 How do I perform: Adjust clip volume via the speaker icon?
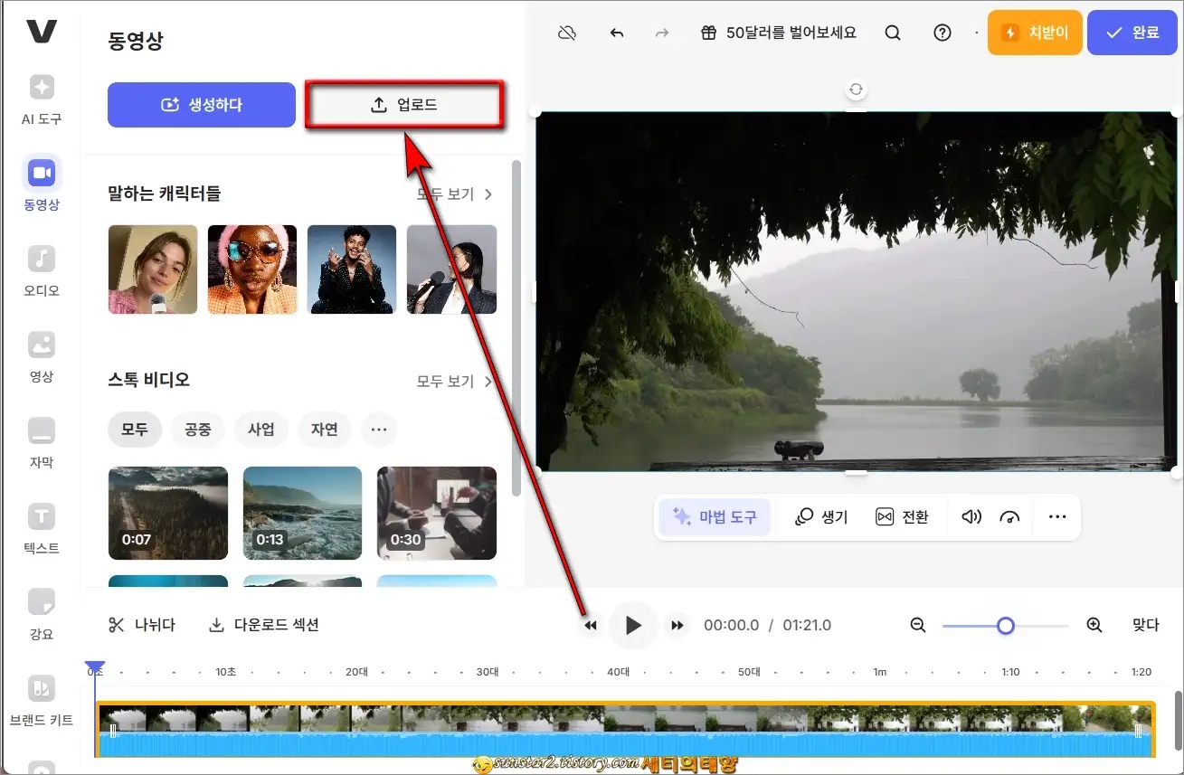(x=971, y=516)
